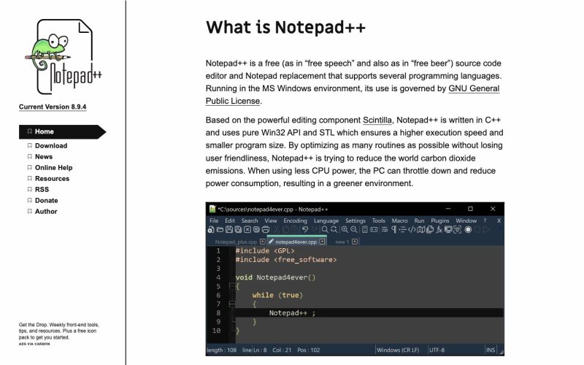584x365 pixels.
Task: Click the Document List toolbar icon
Action: [430, 229]
